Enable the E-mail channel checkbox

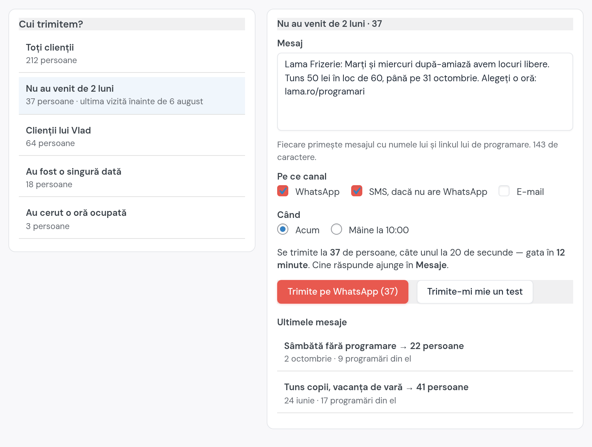pyautogui.click(x=504, y=191)
